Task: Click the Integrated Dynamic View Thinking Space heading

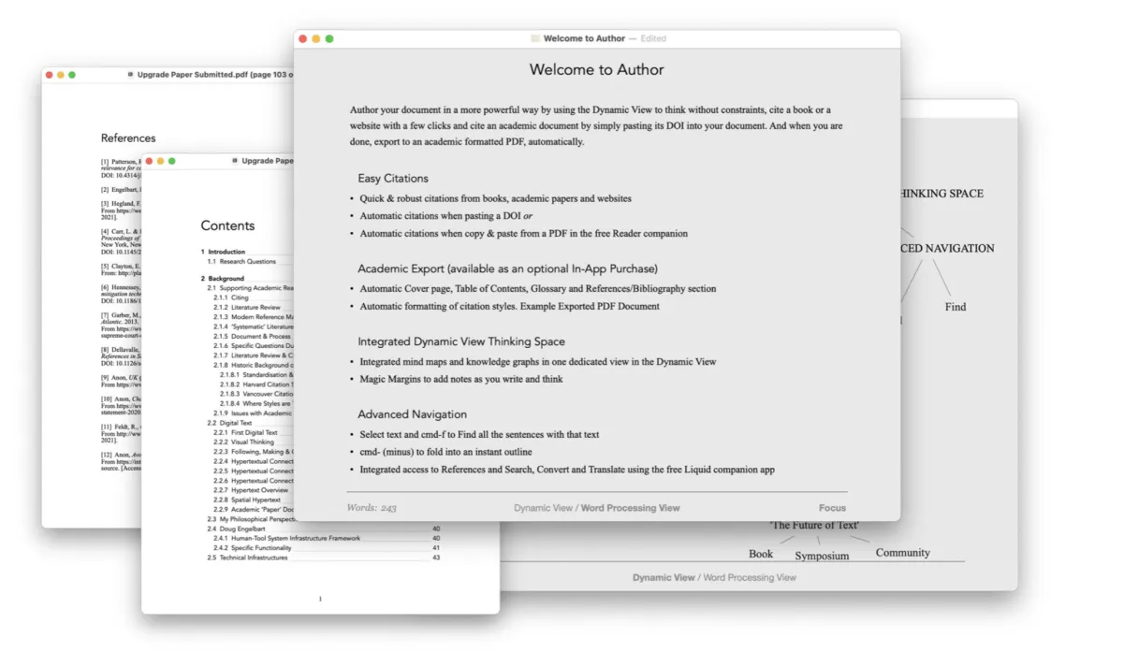Action: click(461, 341)
